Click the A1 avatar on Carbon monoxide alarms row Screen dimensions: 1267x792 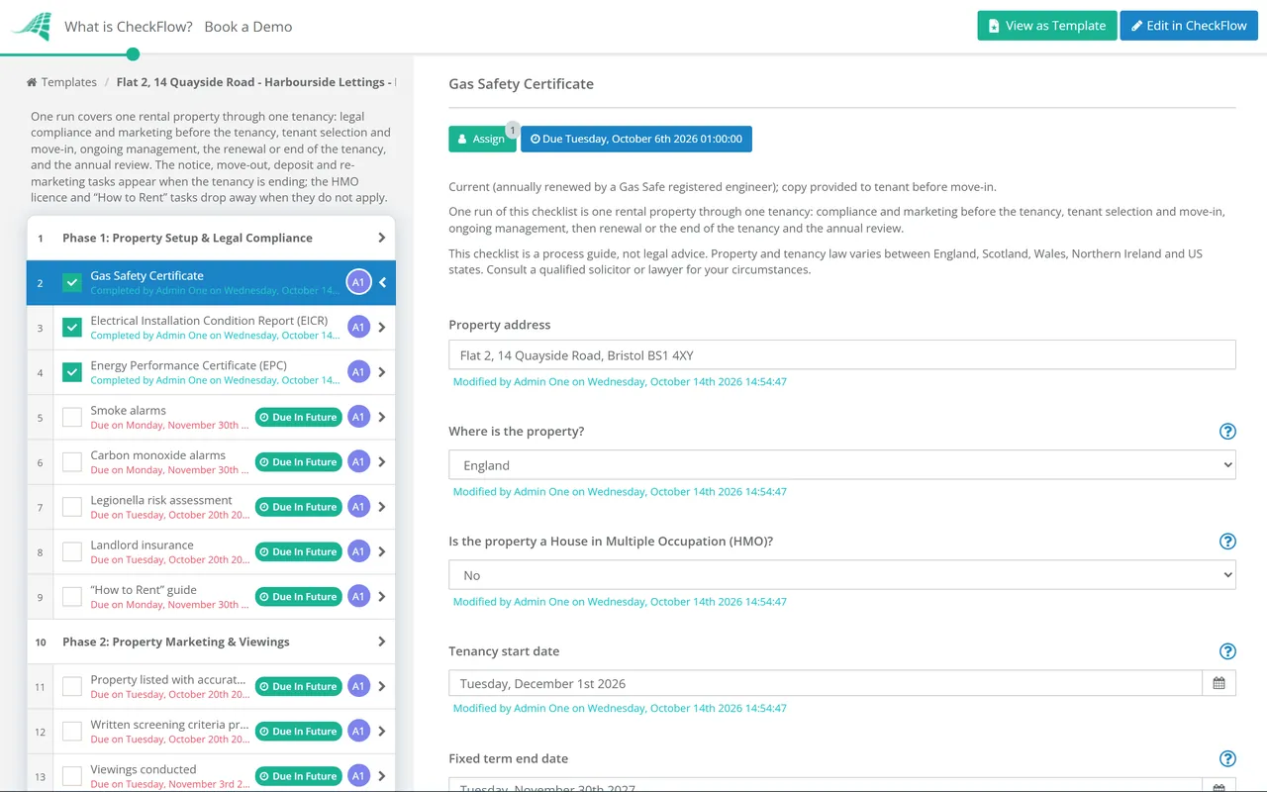358,461
